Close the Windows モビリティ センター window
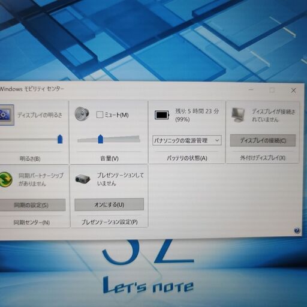The width and height of the screenshot is (307, 307). click(293, 91)
